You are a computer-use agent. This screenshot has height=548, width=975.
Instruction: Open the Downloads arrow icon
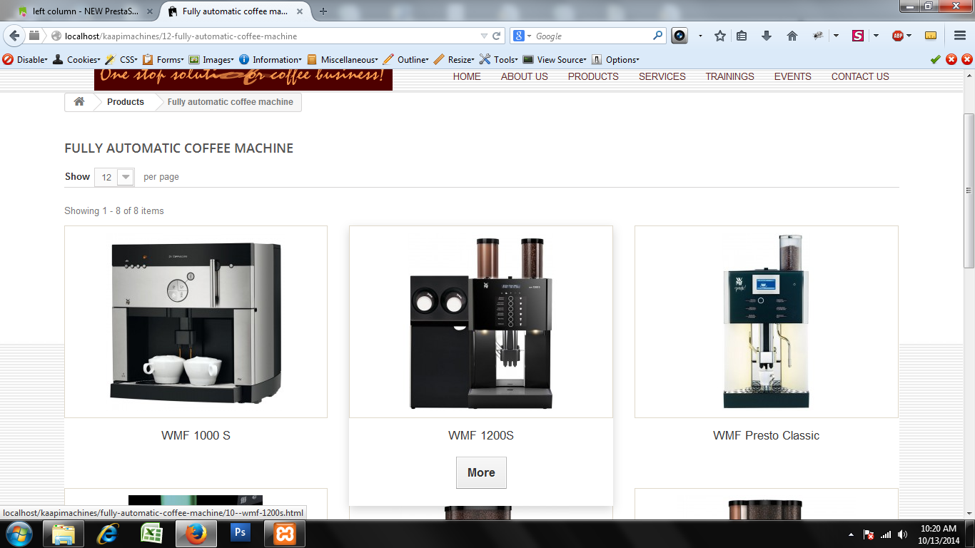click(767, 36)
